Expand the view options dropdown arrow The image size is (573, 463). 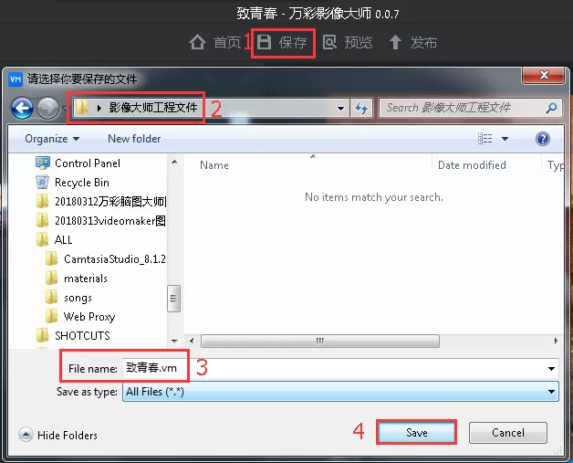(x=505, y=139)
